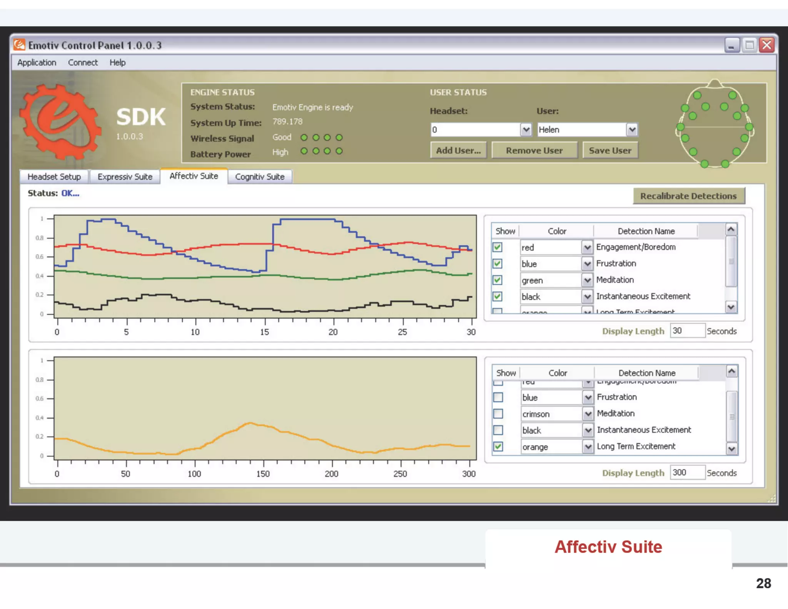788x609 pixels.
Task: Click Show column header in bottom list
Action: click(x=506, y=373)
